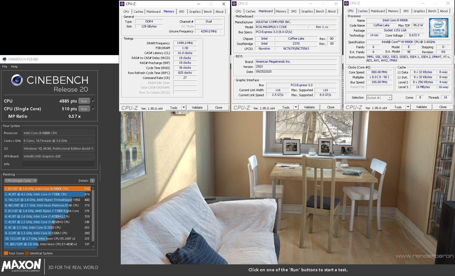Screen dimensions: 455x276
Task: Open the CPU (Single Core) ranking dropdown
Action: [x=21, y=181]
